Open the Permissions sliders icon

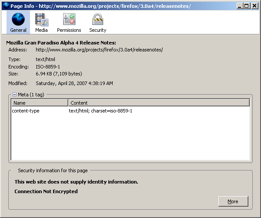click(x=69, y=19)
